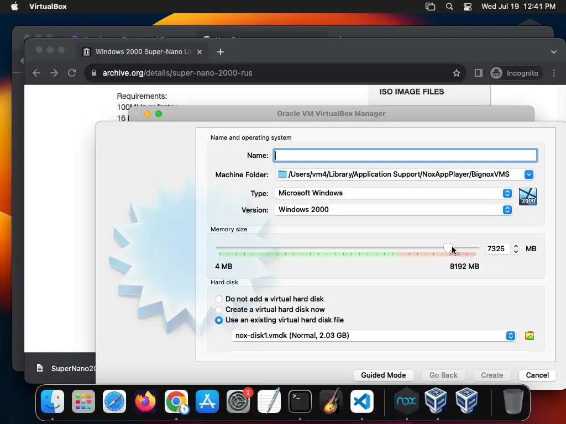Open Control Center in menu bar
Screen dimensions: 566x424
[x=468, y=7]
